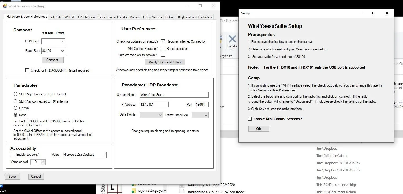403x194 pixels.
Task: Maximize the Setup window
Action: pyautogui.click(x=374, y=13)
